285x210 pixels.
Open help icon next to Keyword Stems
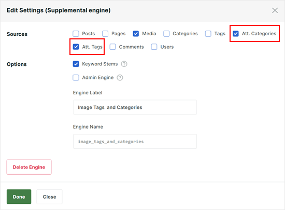click(x=124, y=64)
